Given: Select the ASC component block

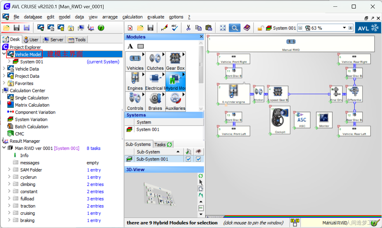Looking at the screenshot, I should [x=302, y=120].
